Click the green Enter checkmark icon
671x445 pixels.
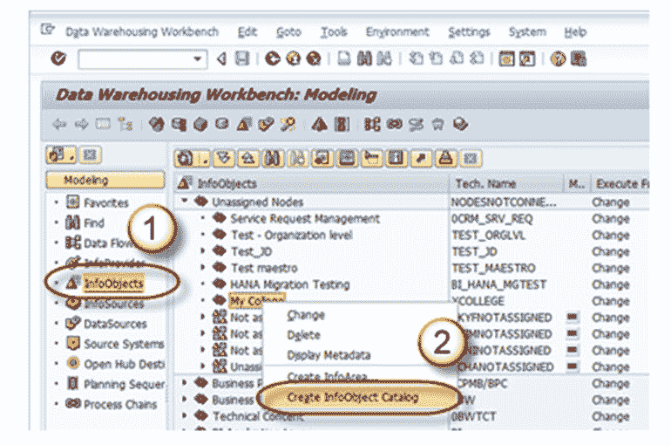[x=58, y=58]
